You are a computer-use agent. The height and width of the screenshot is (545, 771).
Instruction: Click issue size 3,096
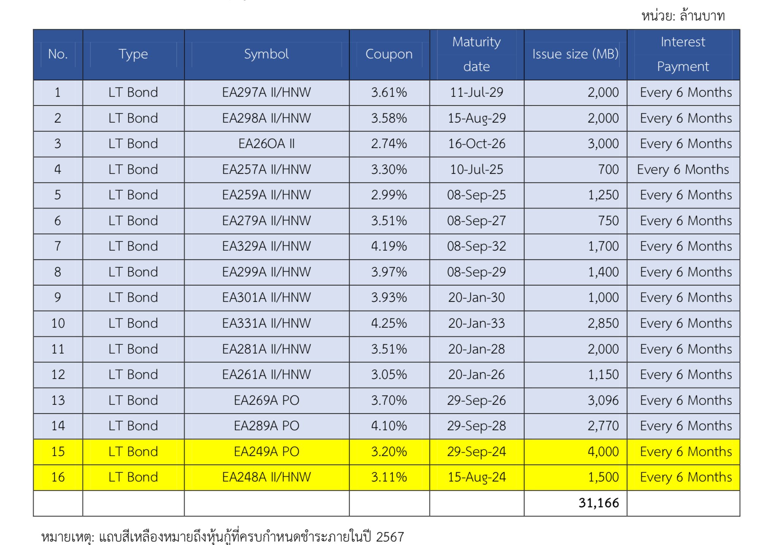603,401
